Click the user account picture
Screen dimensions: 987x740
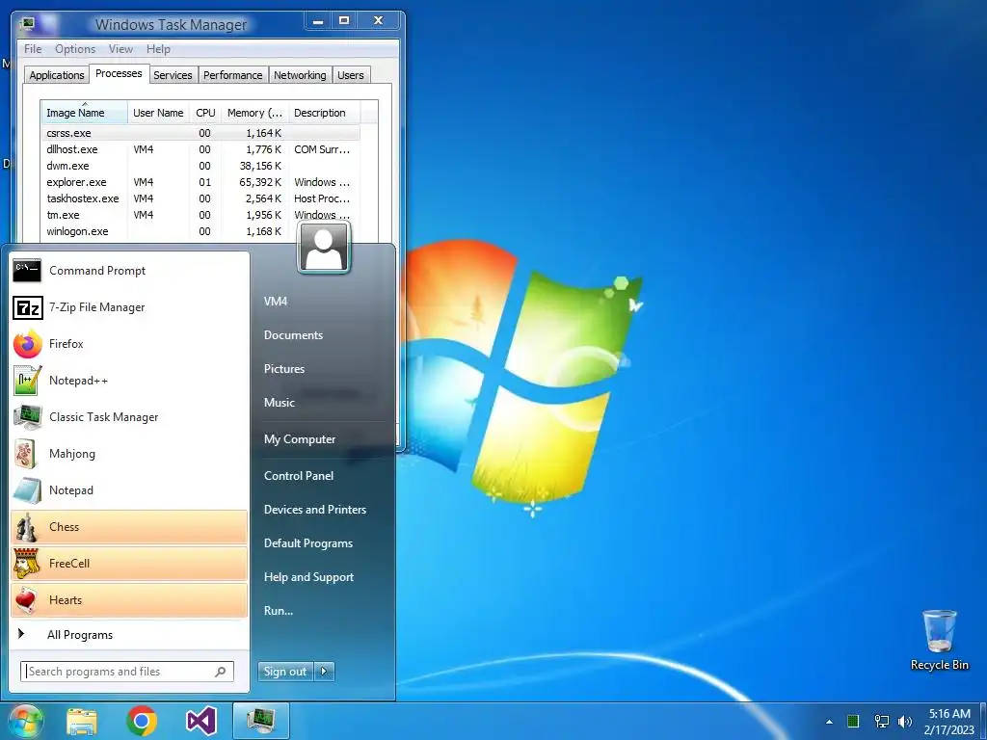(x=324, y=248)
